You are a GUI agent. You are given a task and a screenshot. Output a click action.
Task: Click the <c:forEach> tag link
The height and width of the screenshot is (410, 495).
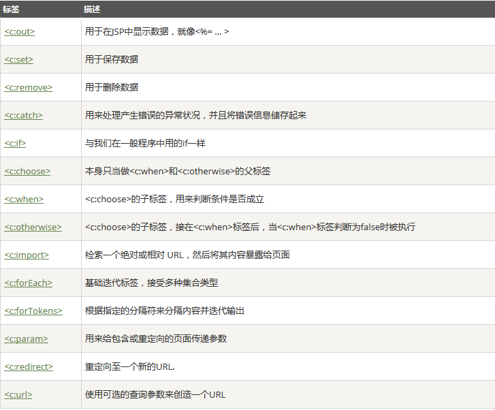point(28,283)
